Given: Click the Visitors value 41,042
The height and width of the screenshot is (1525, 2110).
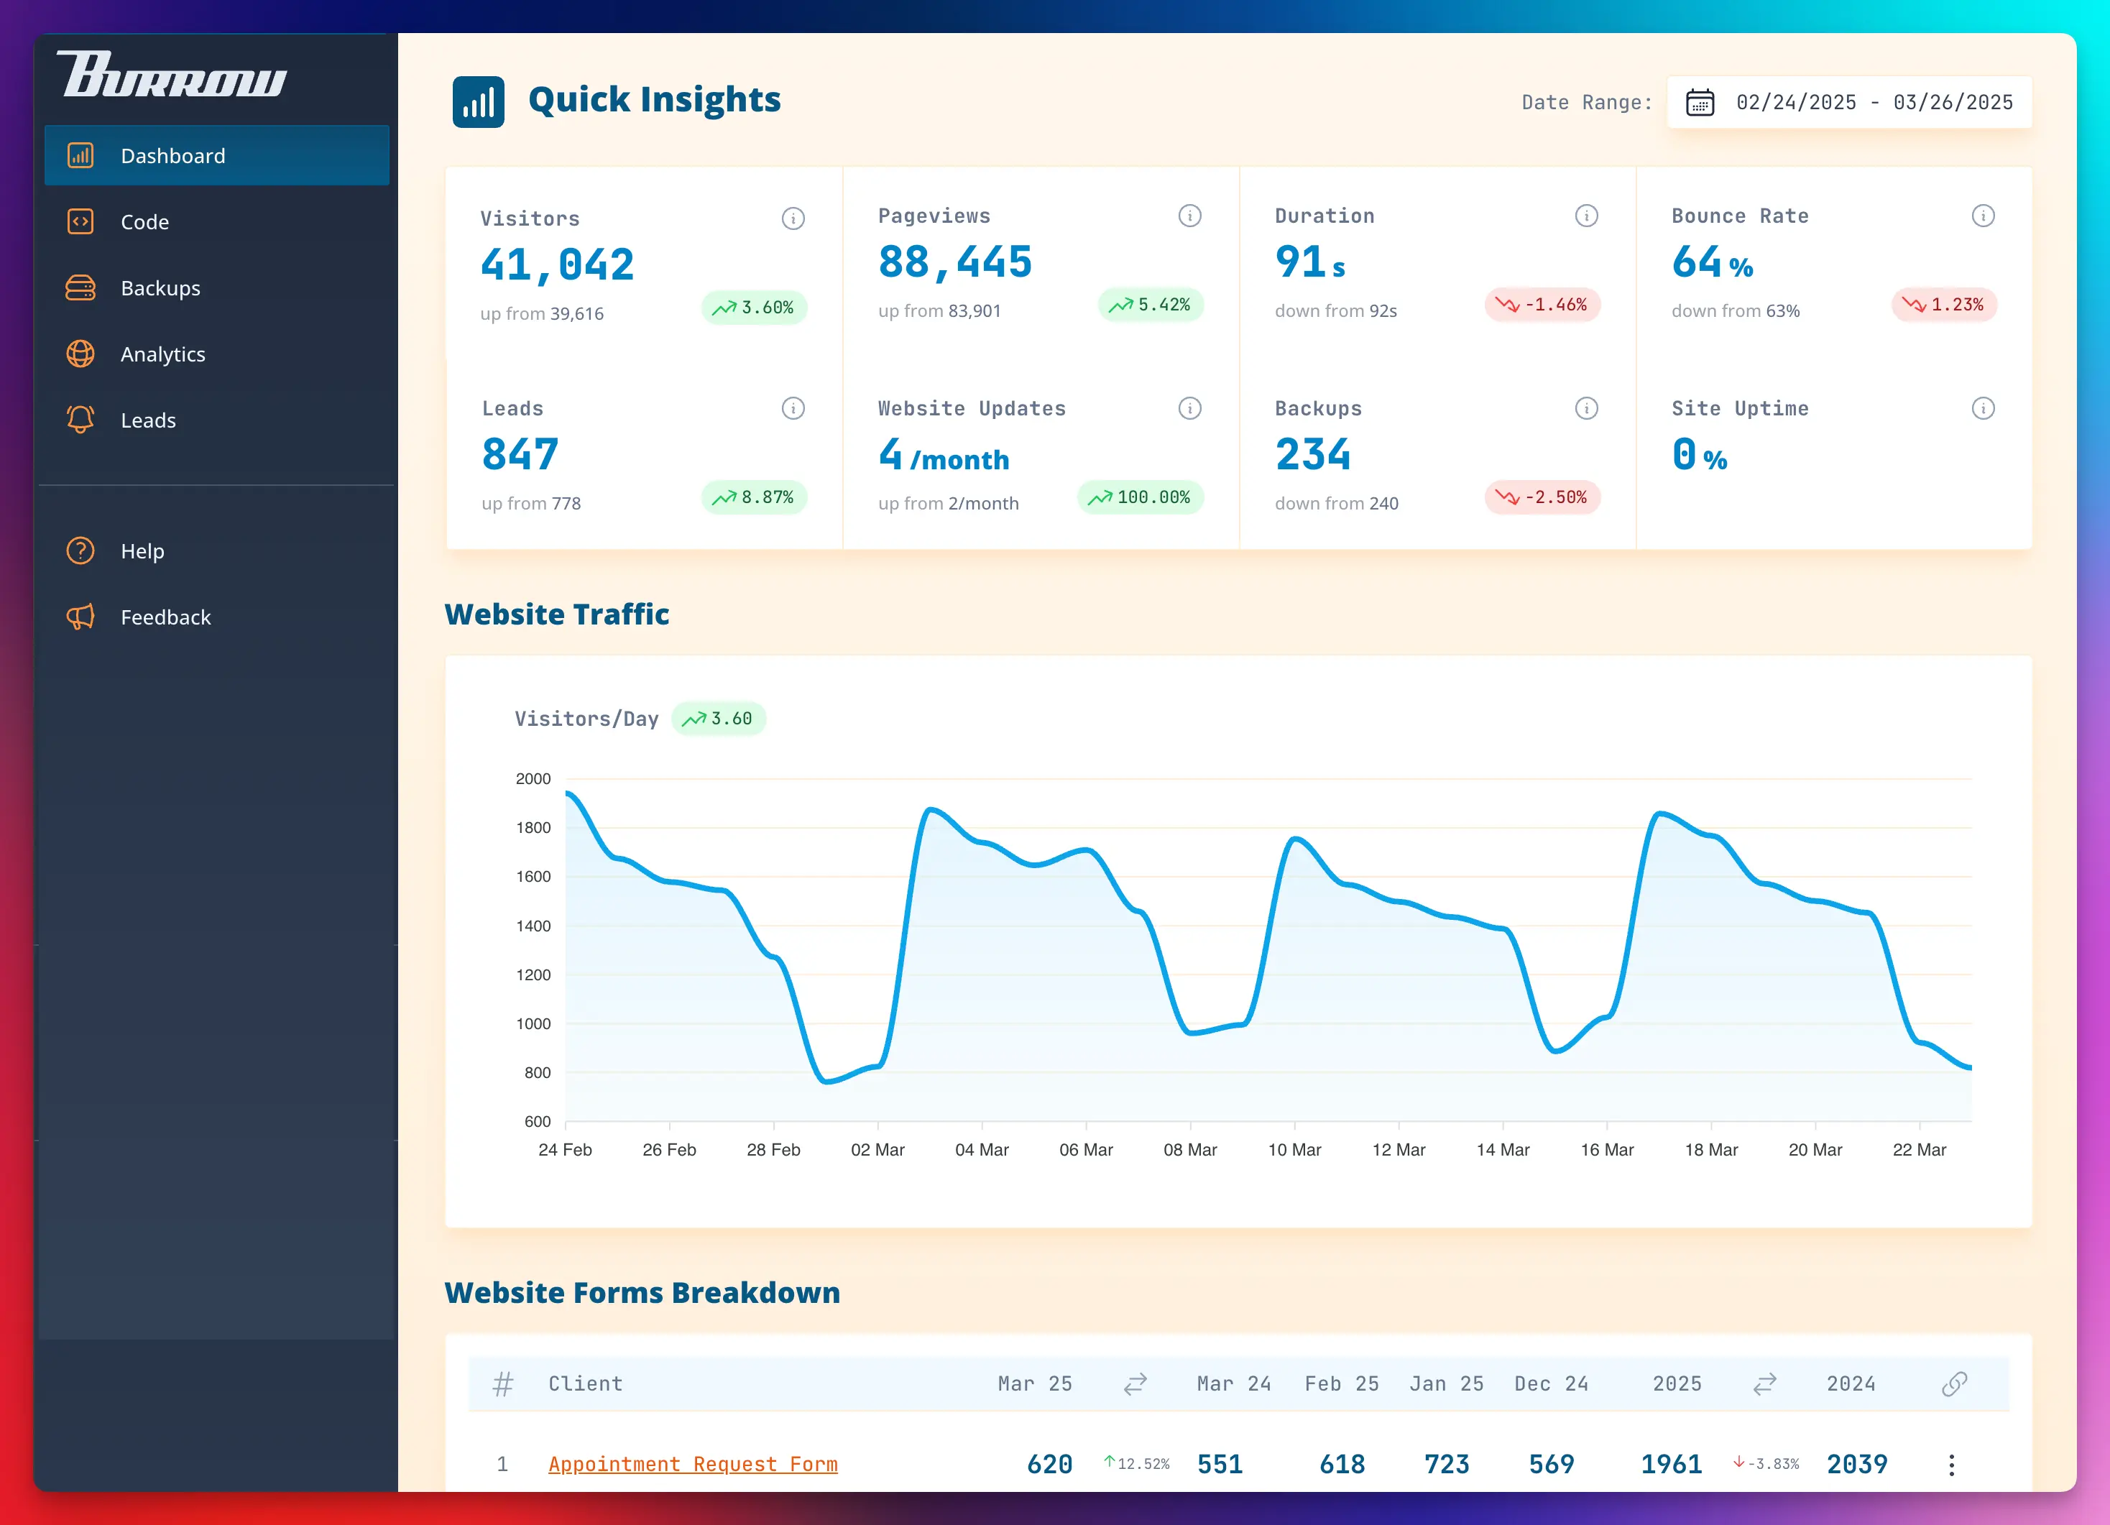Looking at the screenshot, I should point(557,265).
